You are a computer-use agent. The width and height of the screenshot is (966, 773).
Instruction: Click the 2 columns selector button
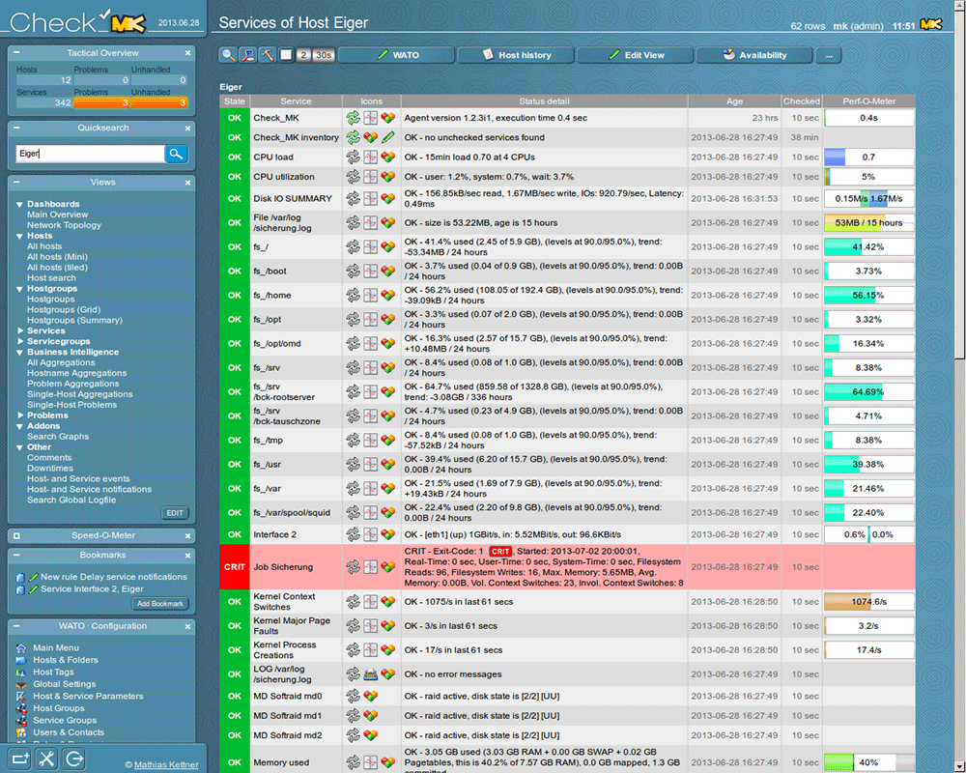303,55
